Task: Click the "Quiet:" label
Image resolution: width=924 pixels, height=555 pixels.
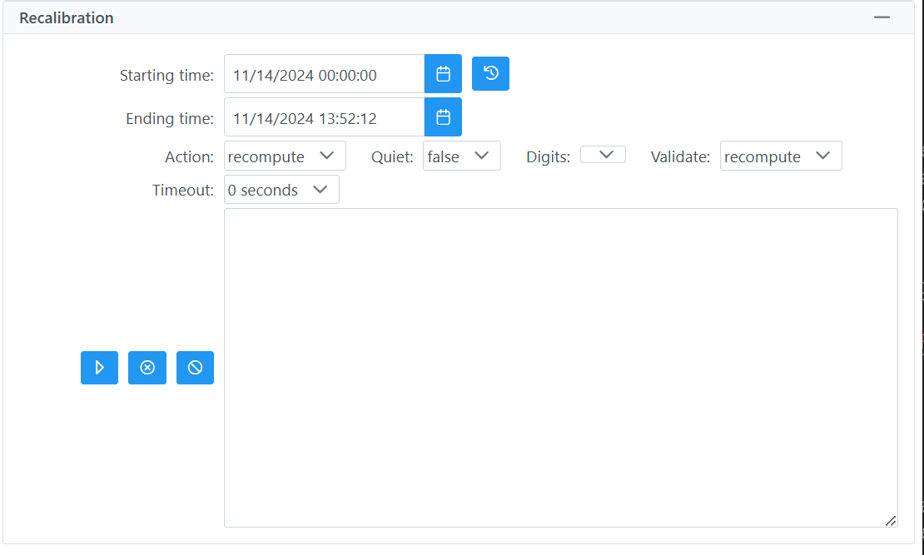Action: pyautogui.click(x=392, y=156)
